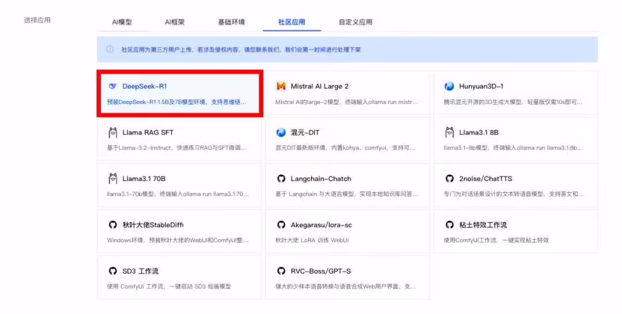The image size is (622, 314).
Task: Choose the 混元-DIT application title
Action: tap(305, 133)
